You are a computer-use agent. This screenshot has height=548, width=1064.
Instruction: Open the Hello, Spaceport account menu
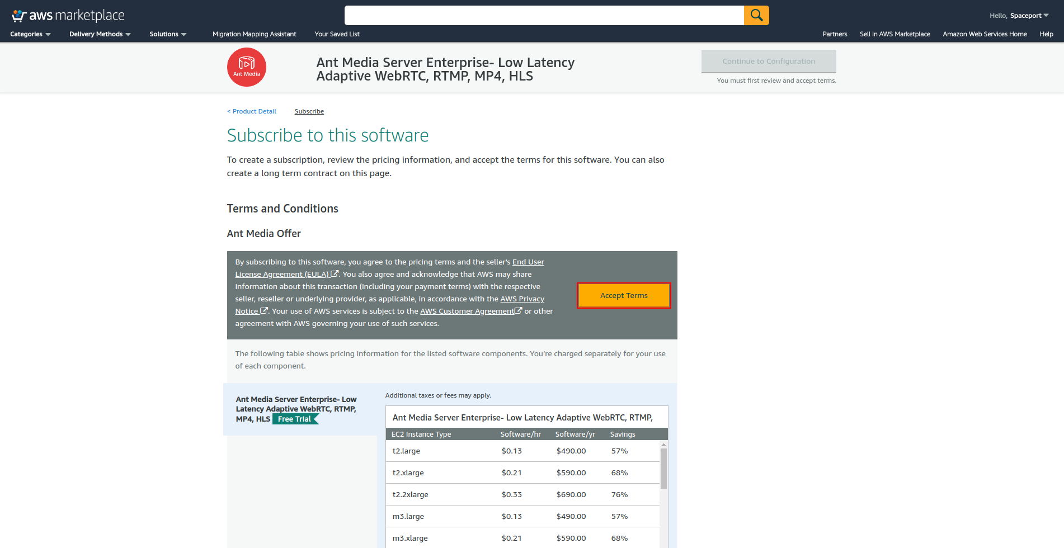(1019, 16)
